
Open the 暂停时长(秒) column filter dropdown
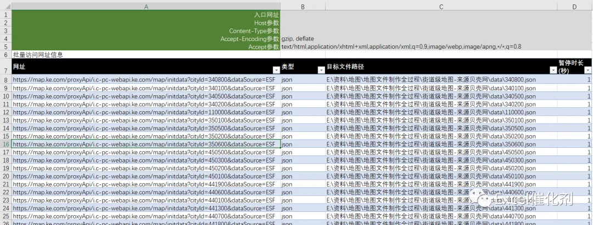588,70
